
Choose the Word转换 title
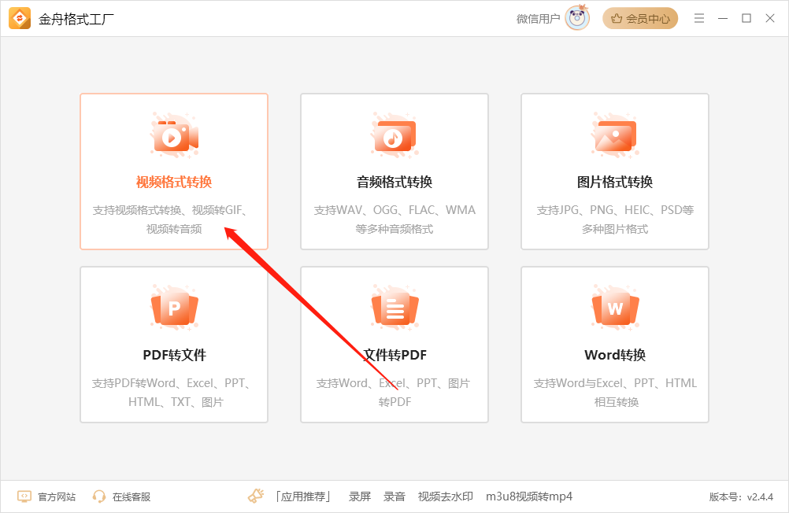pos(615,355)
